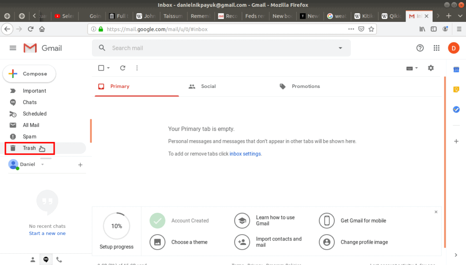Show Hangouts contacts person icon
The height and width of the screenshot is (265, 466).
33,260
